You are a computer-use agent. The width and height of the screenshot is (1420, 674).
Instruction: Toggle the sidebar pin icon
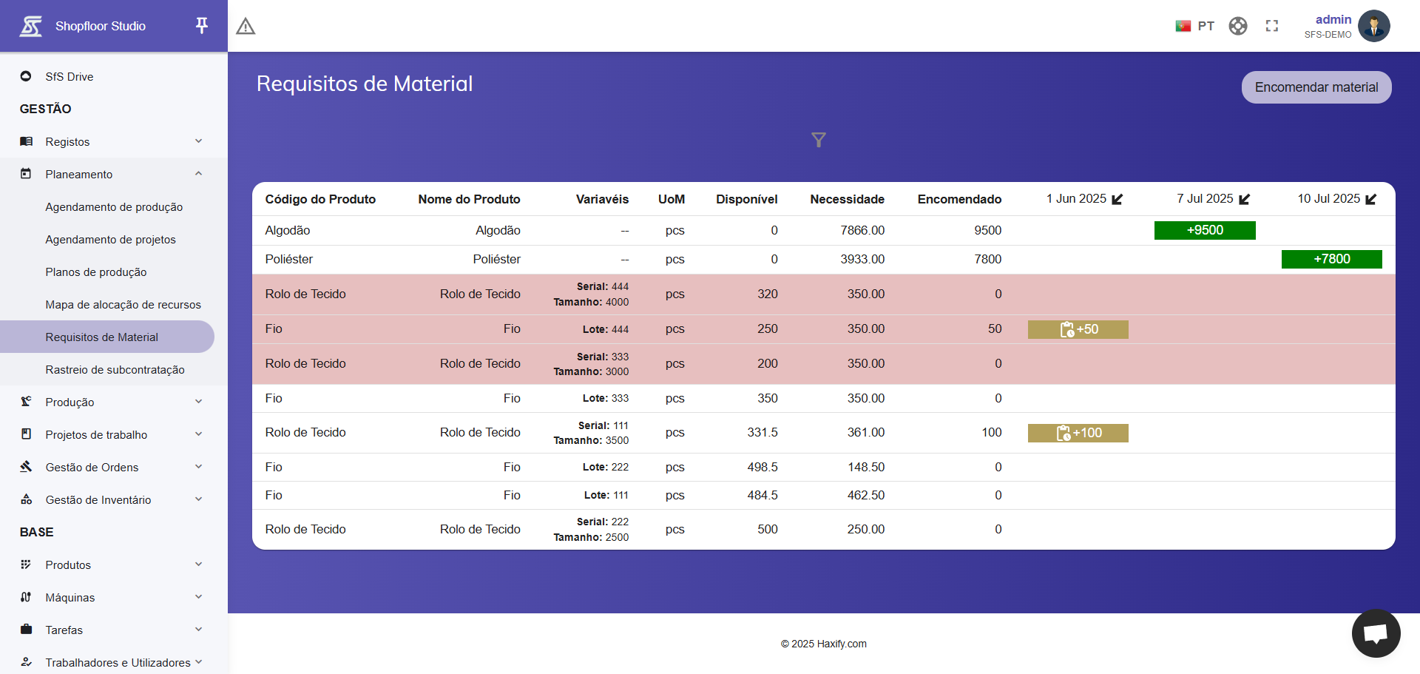(201, 26)
